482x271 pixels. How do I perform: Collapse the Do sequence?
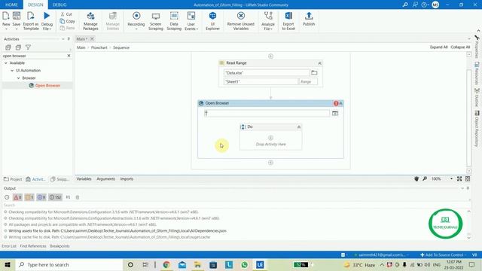298,127
